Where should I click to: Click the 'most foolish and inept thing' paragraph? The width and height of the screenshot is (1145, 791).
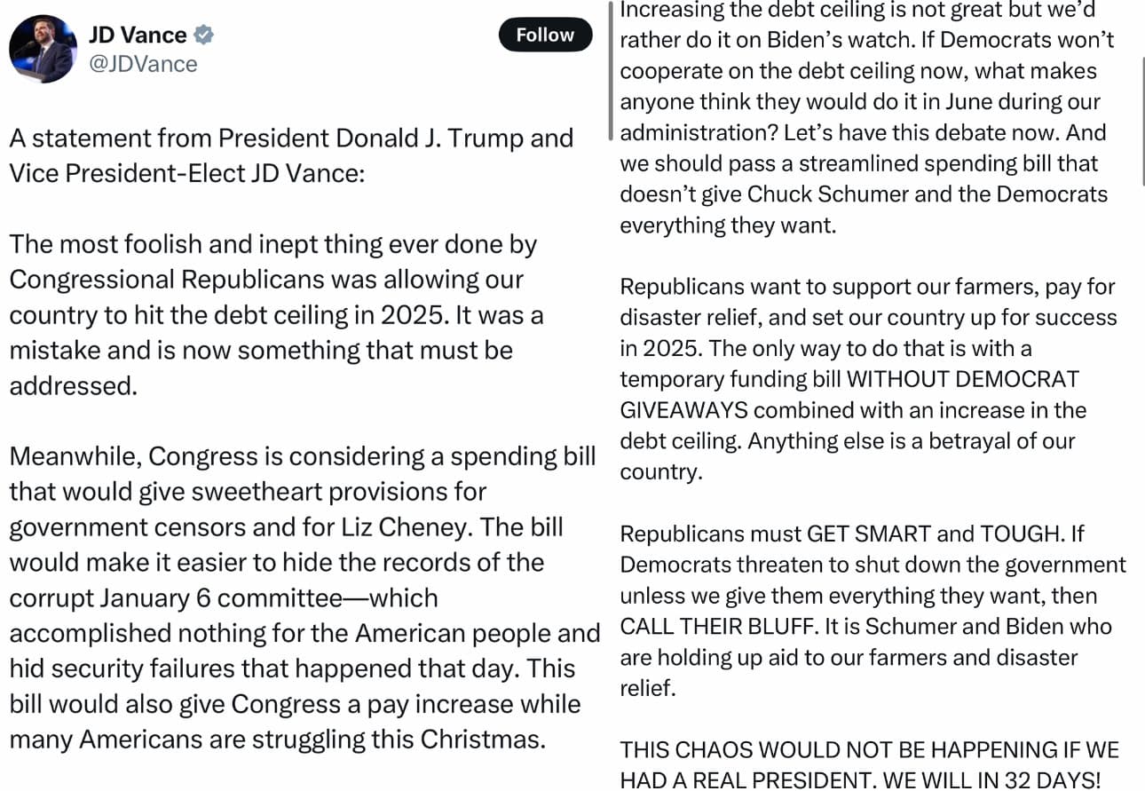276,314
